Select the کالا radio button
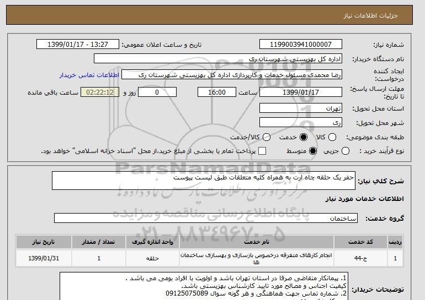The width and height of the screenshot is (425, 300). 332,137
